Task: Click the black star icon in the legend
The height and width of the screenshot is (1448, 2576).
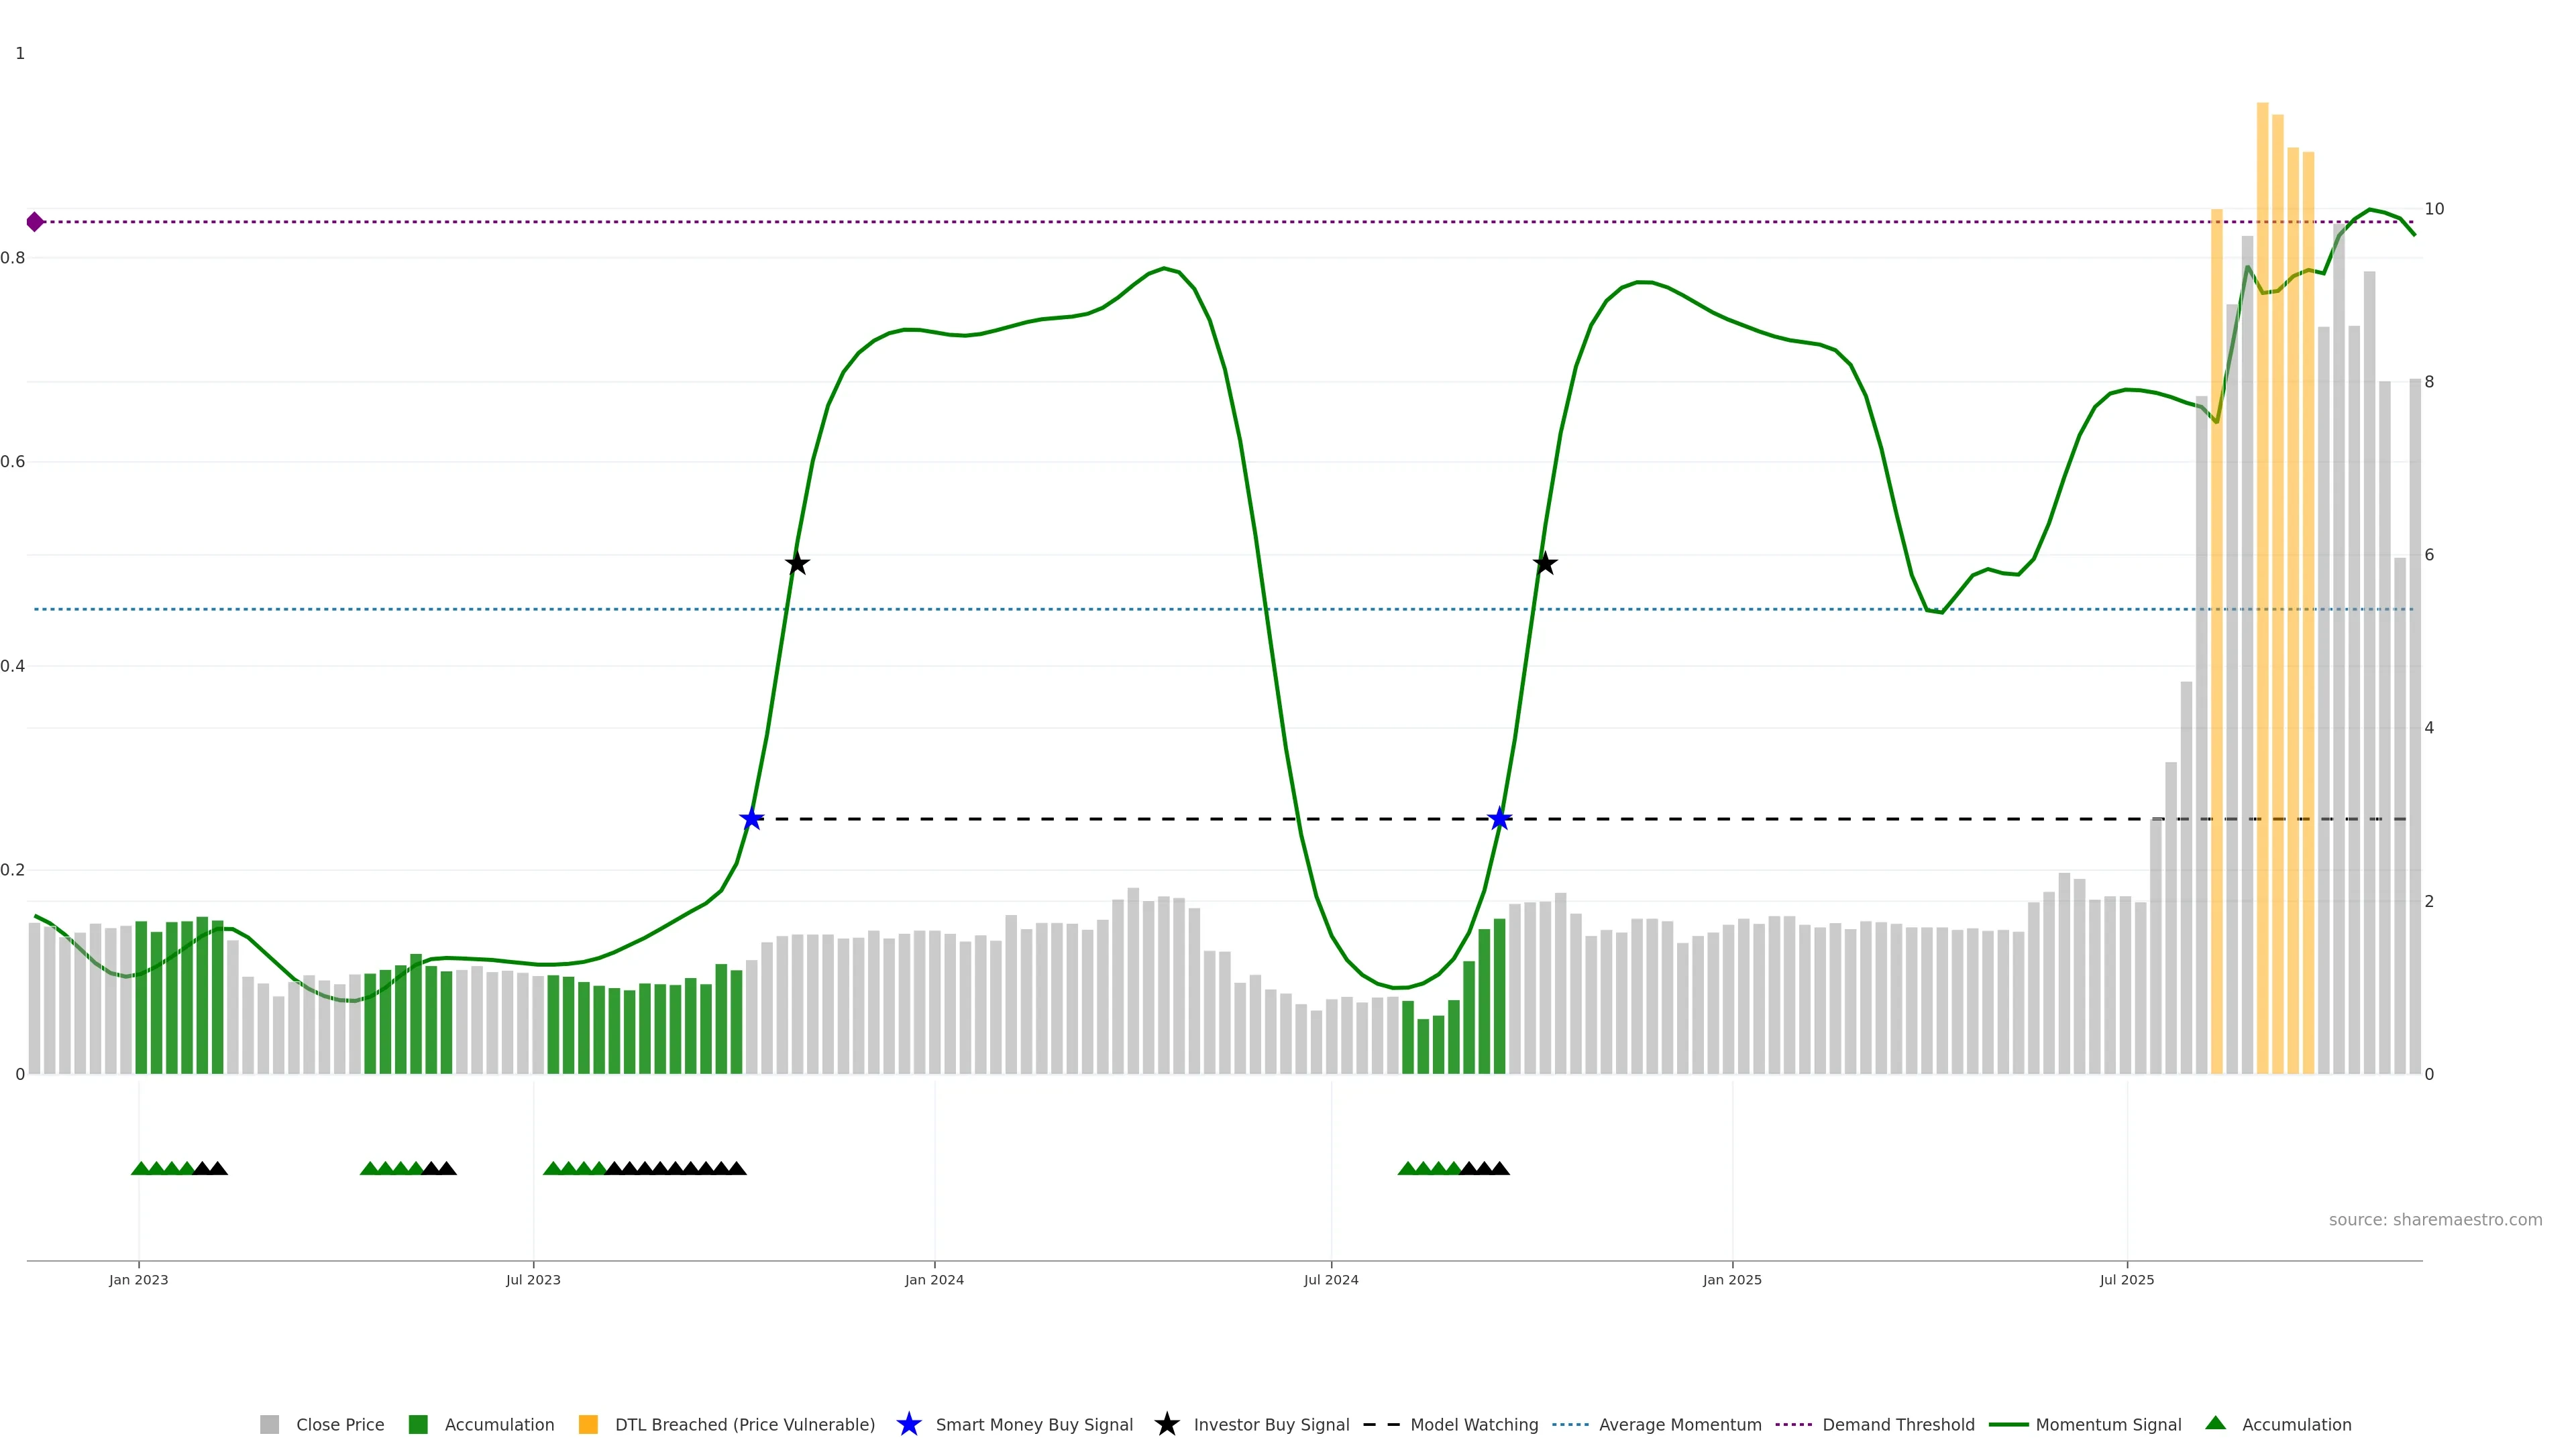Action: click(x=1166, y=1424)
